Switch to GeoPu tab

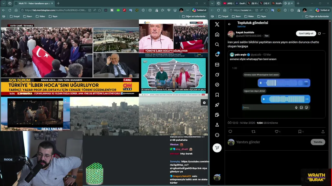[240, 3]
